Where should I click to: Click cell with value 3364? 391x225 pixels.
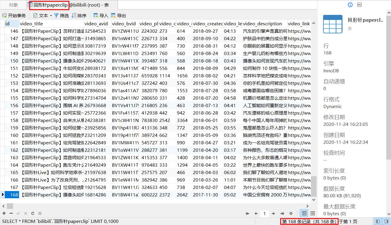[x=184, y=120]
